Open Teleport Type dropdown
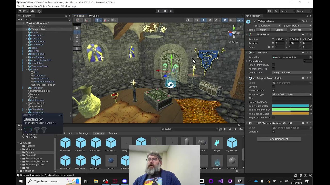The width and height of the screenshot is (330, 185). tap(292, 94)
